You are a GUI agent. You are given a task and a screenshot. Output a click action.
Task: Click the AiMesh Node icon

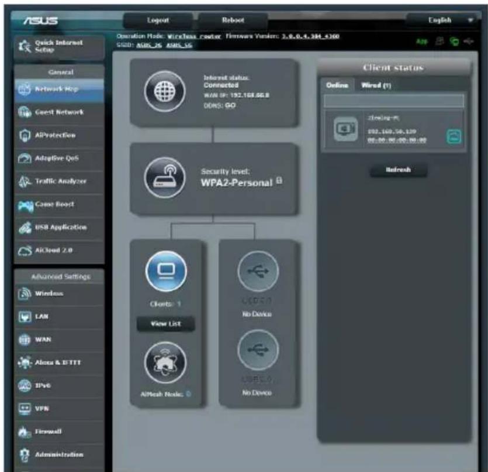pyautogui.click(x=165, y=362)
